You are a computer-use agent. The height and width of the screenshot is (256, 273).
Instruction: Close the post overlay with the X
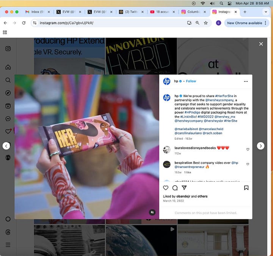261,44
